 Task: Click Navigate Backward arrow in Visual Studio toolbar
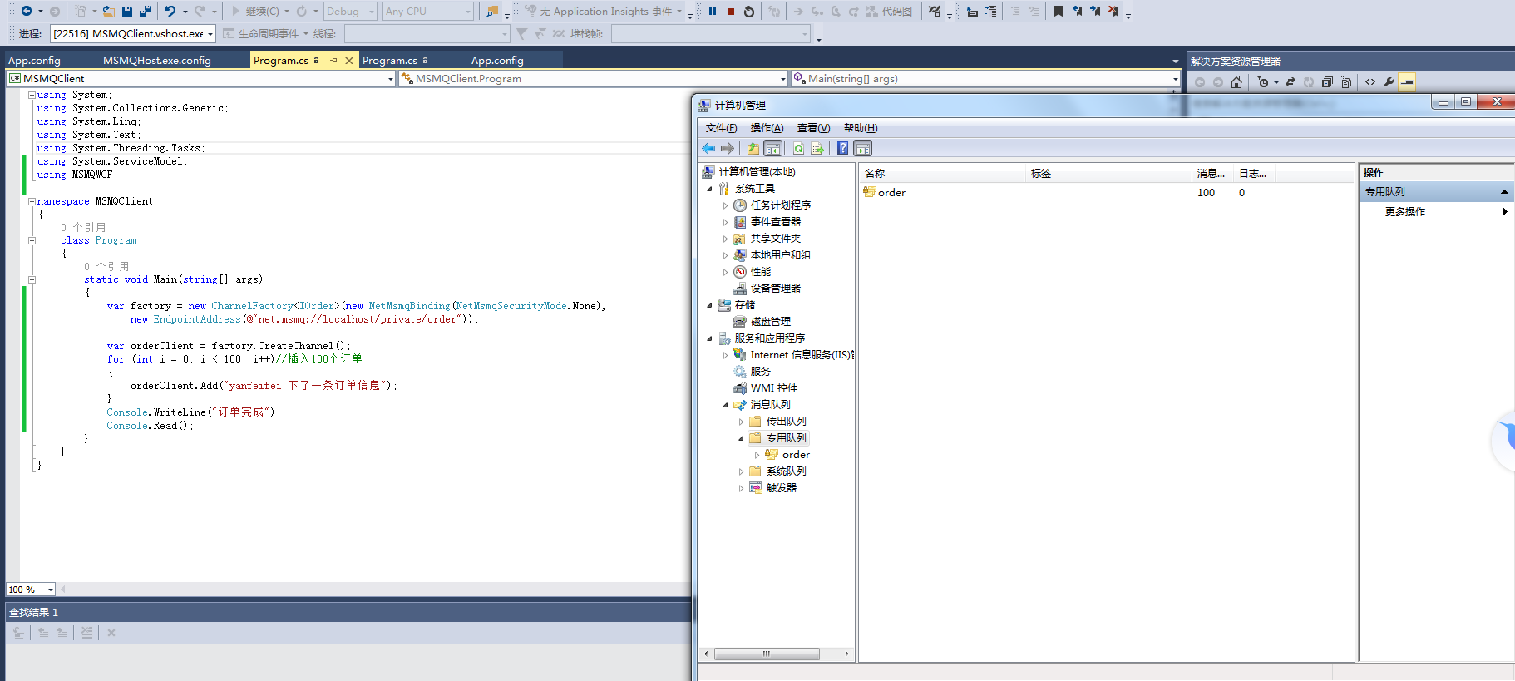(26, 12)
